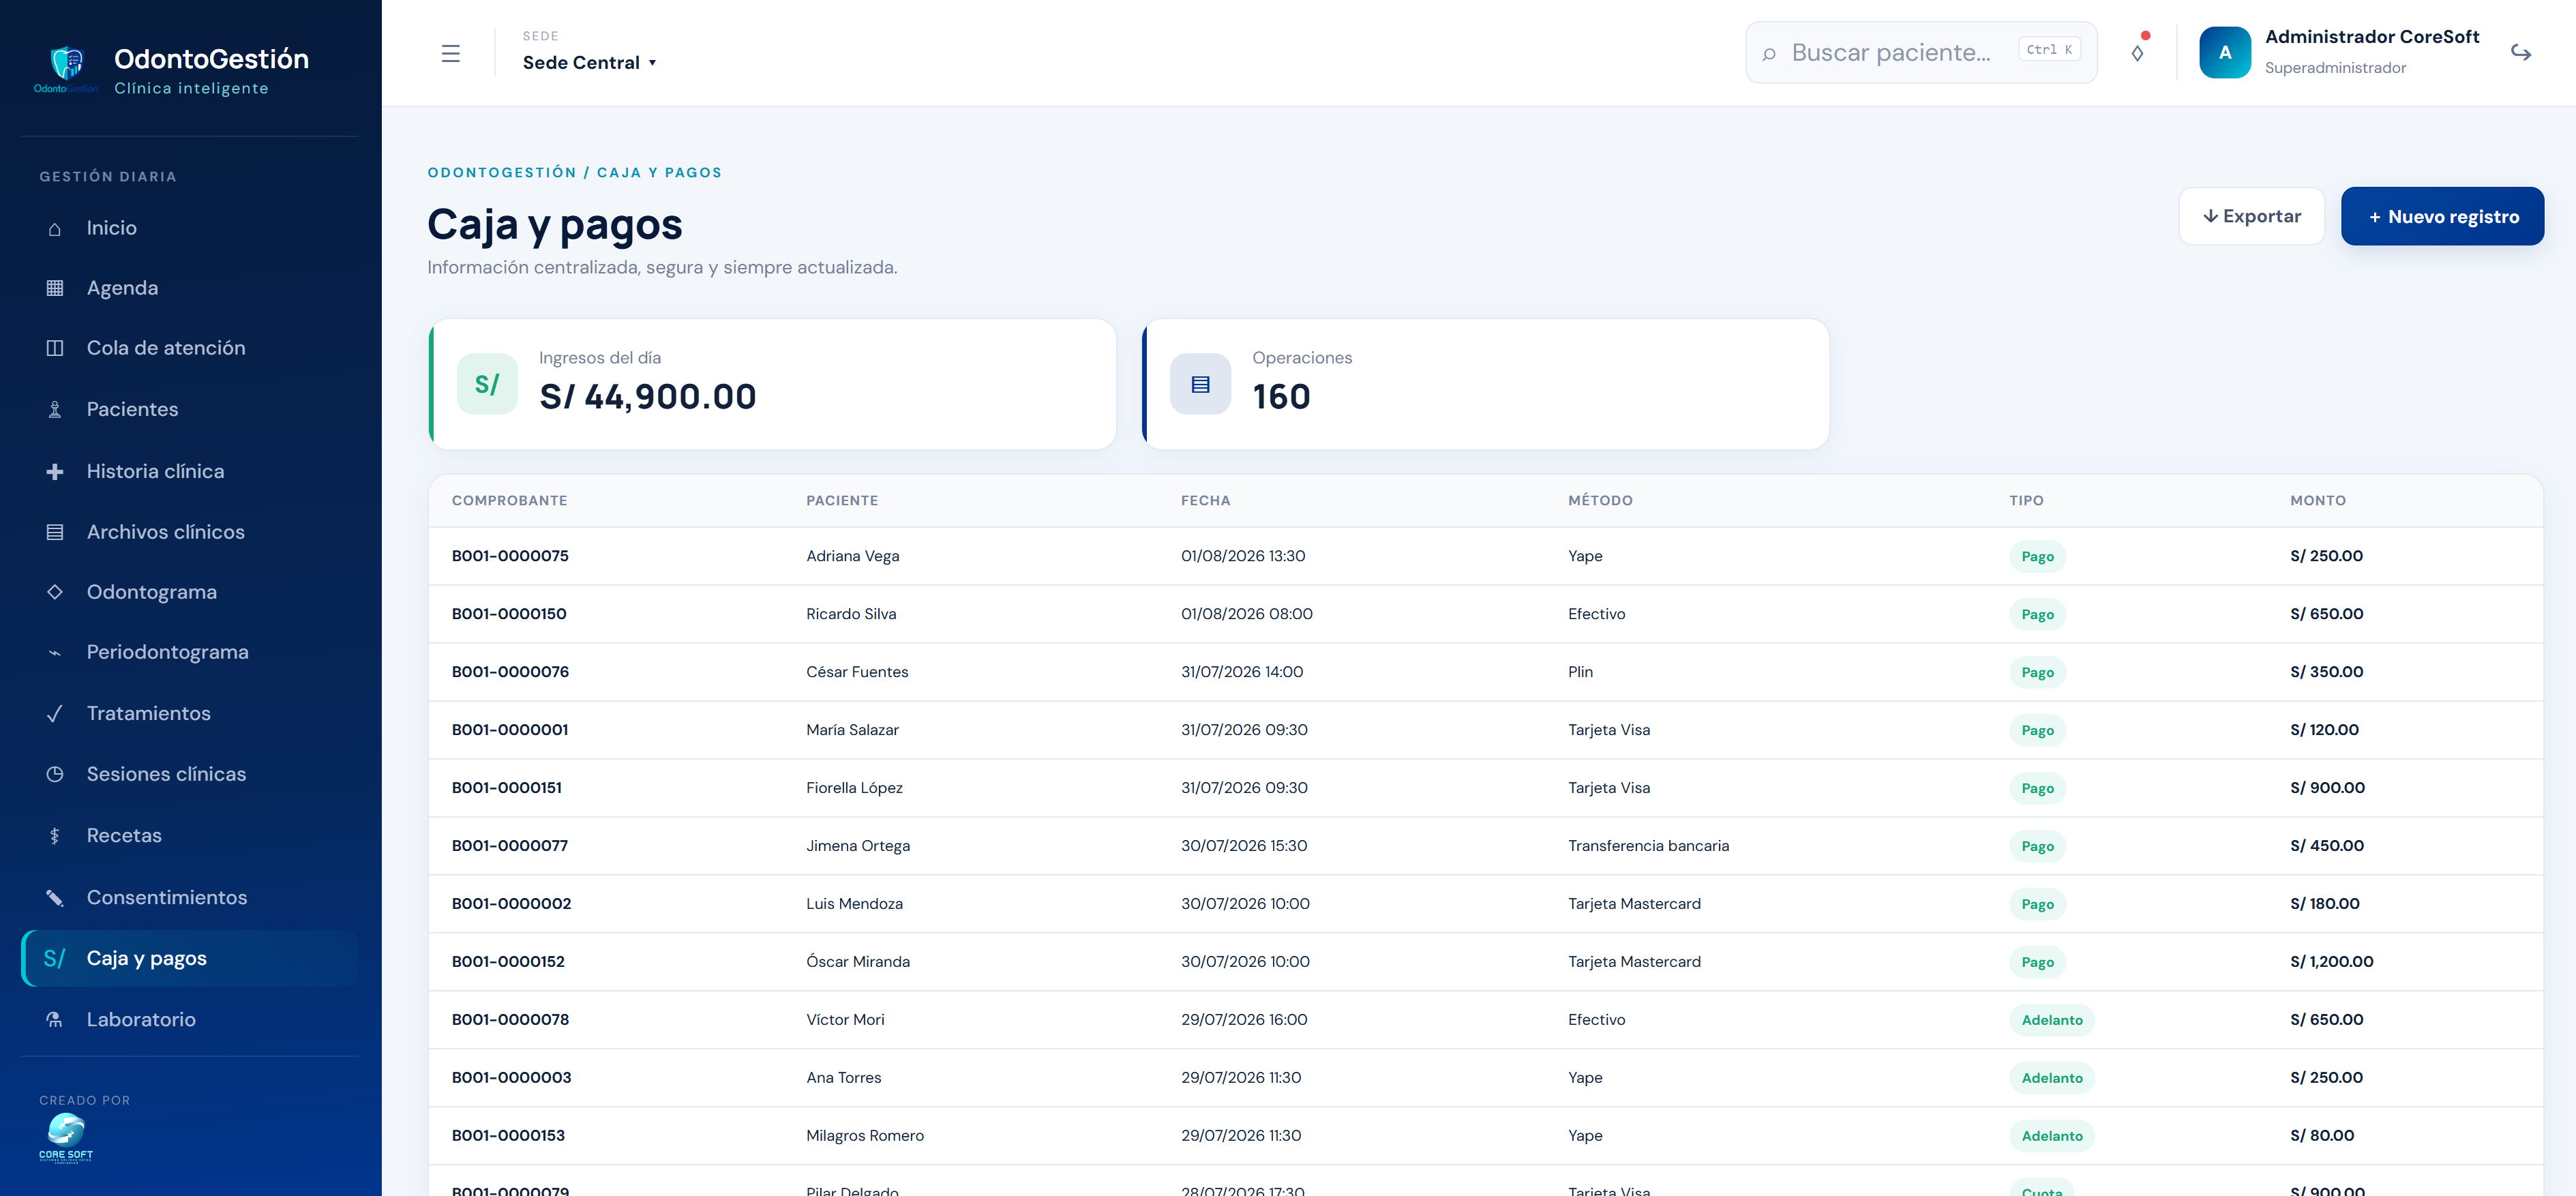Click the Adelanto badge for Víctor Mori
Viewport: 2576px width, 1196px height.
coord(2052,1020)
